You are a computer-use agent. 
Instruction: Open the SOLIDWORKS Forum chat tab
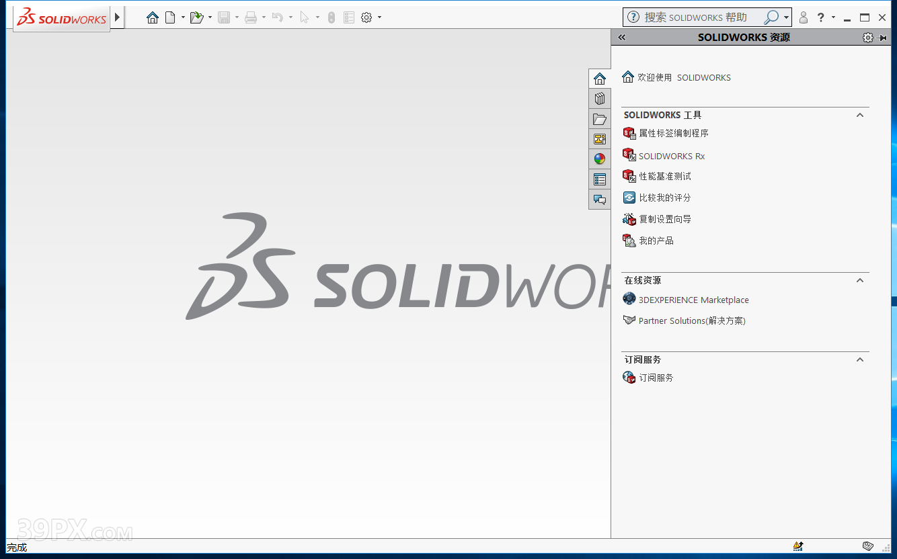600,200
